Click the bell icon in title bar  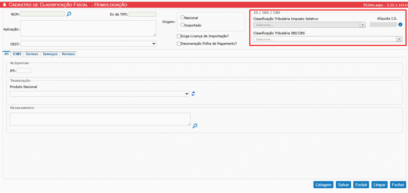(4, 5)
